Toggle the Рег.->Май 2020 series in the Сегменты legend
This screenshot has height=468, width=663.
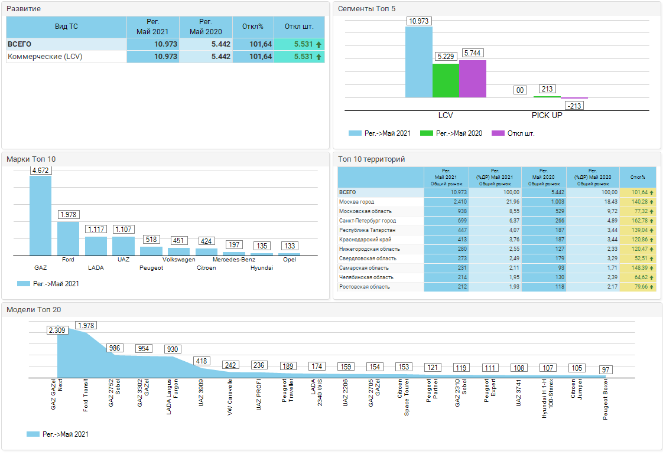click(x=451, y=133)
